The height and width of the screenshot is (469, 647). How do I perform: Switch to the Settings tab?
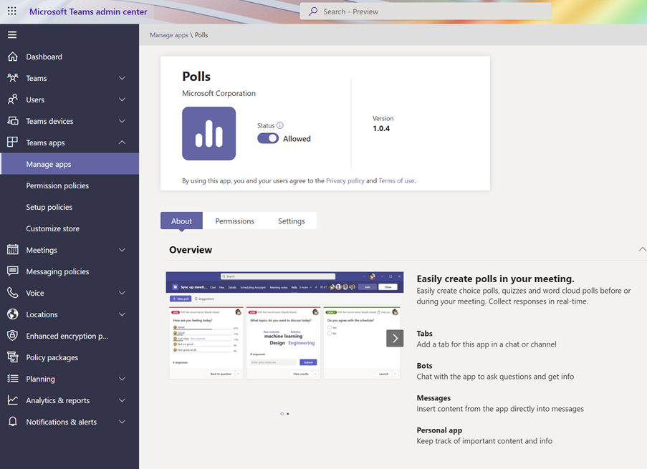pyautogui.click(x=292, y=221)
